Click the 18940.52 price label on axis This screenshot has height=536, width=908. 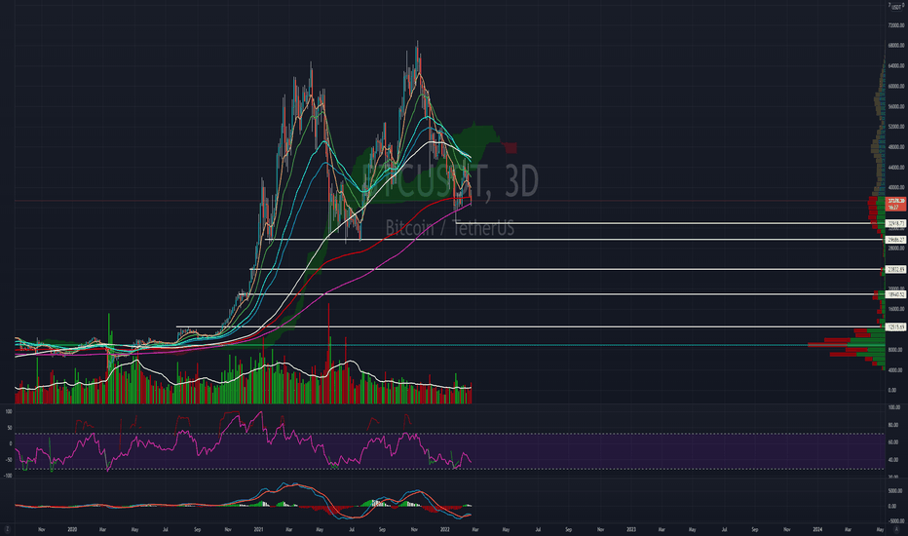click(896, 295)
